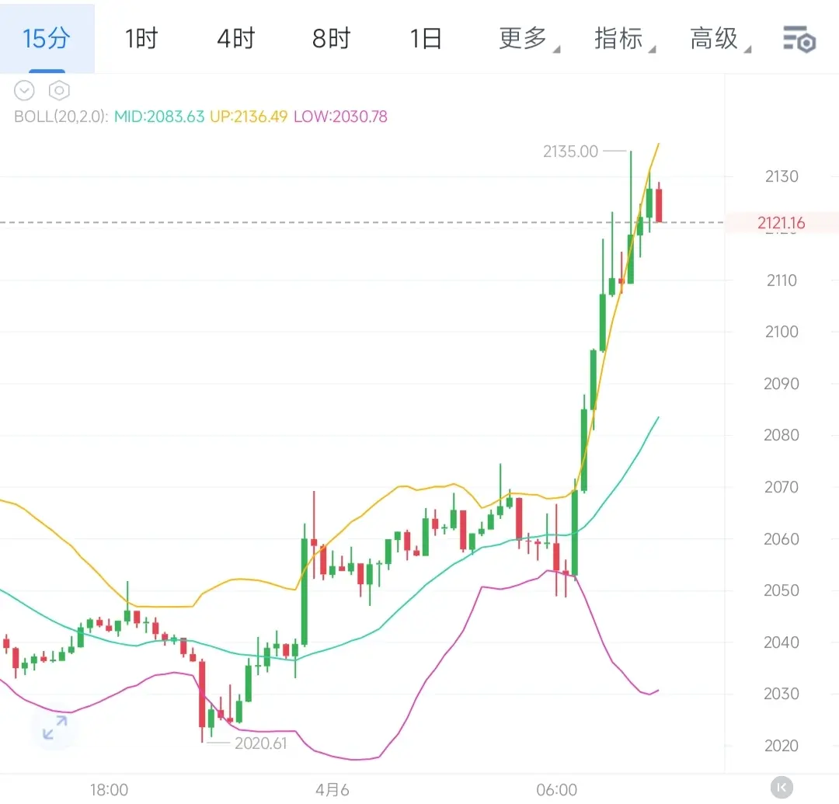Open BOLL indicator settings hexagon icon
Viewport: 839px width, 804px height.
pos(59,90)
